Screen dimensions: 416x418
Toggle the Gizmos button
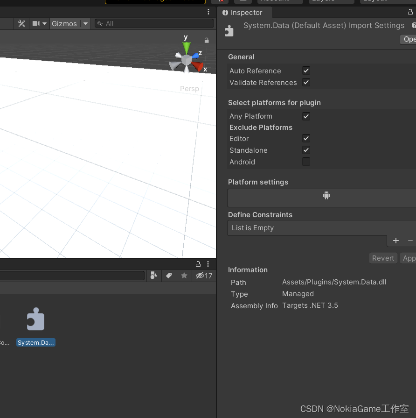(x=64, y=24)
